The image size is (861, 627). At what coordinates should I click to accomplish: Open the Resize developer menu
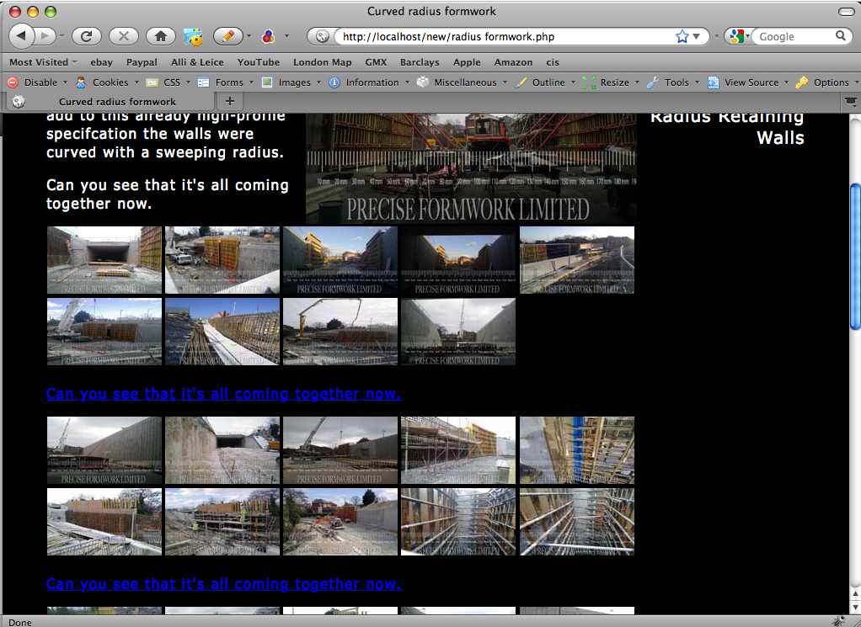[611, 82]
